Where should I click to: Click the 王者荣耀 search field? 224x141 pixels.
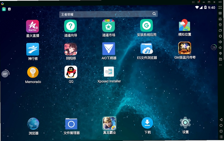click(108, 14)
